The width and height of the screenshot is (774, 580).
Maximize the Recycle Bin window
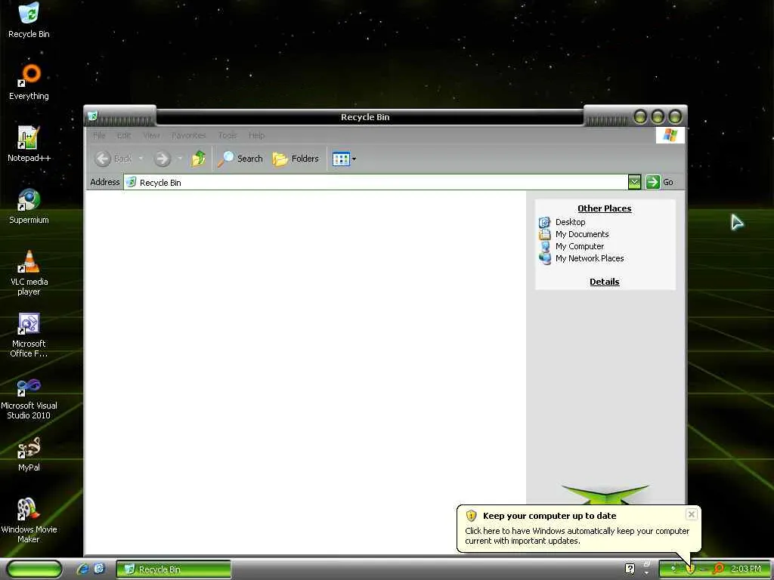click(658, 117)
